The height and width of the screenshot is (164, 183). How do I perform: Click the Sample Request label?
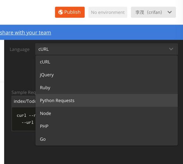point(24,93)
